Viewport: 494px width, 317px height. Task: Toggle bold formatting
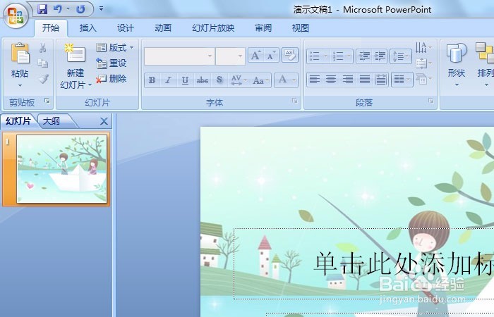(152, 80)
